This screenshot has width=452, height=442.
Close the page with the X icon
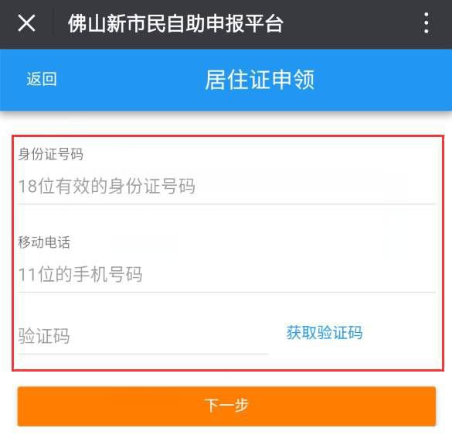click(x=26, y=23)
